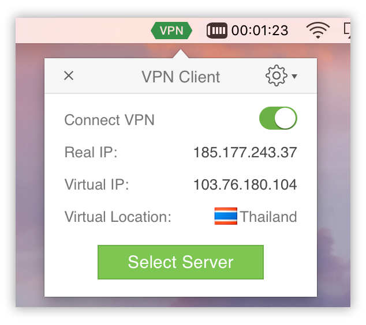This screenshot has width=366, height=325.
Task: Click the virtual IP address 103.76.180.104
Action: pos(245,185)
